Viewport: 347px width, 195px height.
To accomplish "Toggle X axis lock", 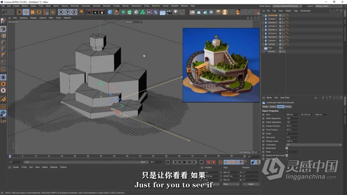I will [x=61, y=12].
